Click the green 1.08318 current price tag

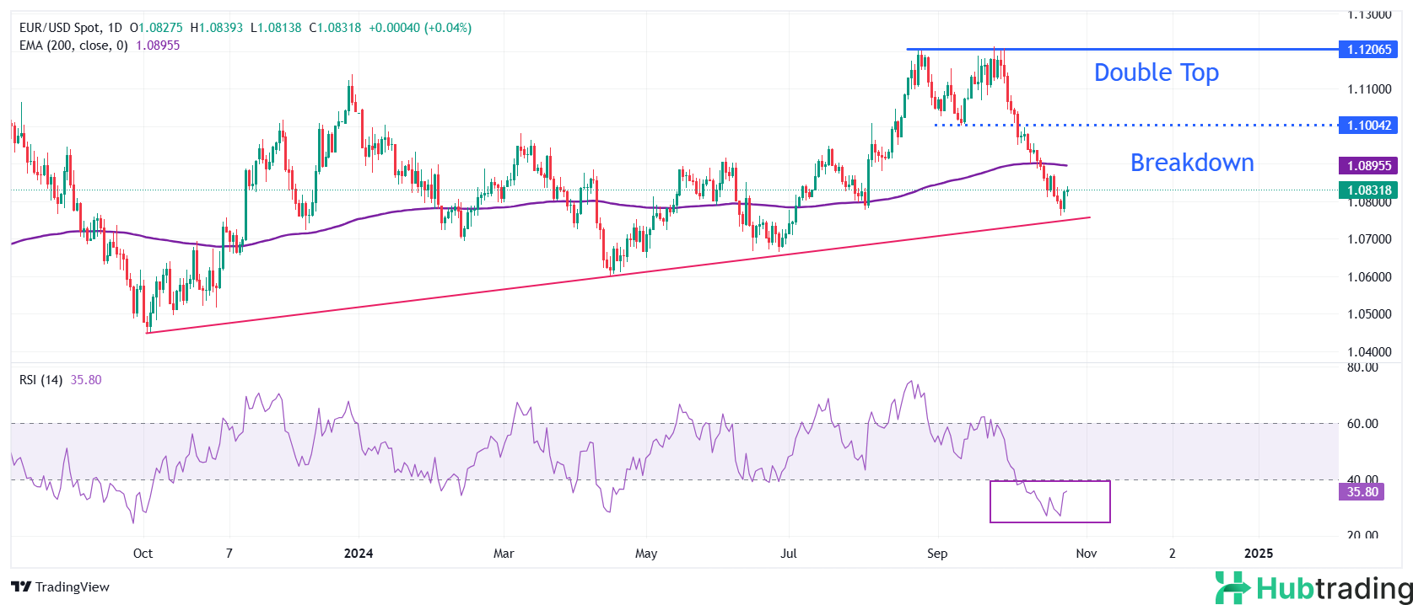click(1368, 190)
